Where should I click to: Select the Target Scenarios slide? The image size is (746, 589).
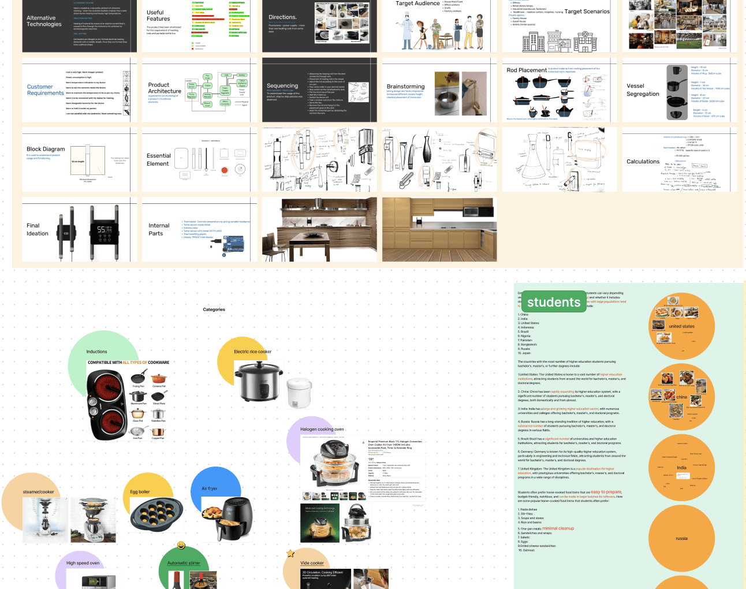coord(559,26)
